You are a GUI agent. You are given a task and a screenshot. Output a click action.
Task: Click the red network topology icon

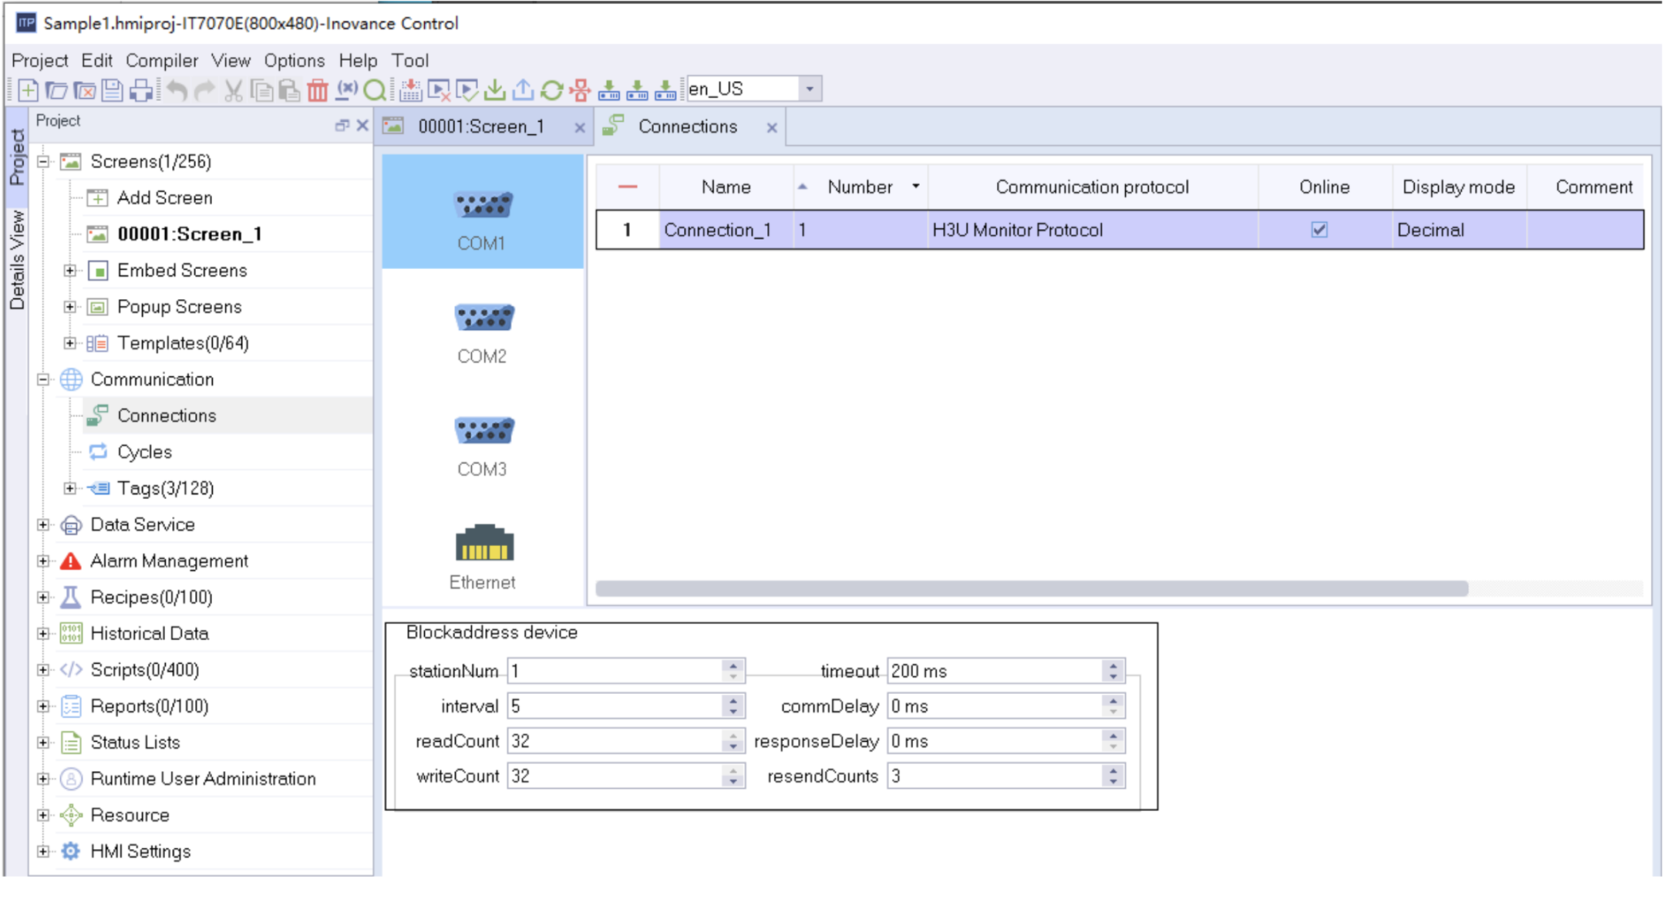pos(580,90)
